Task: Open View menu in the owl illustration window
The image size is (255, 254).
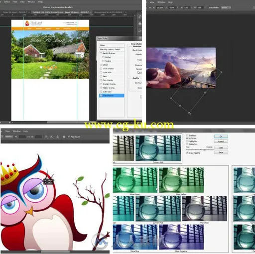Action: pos(7,131)
